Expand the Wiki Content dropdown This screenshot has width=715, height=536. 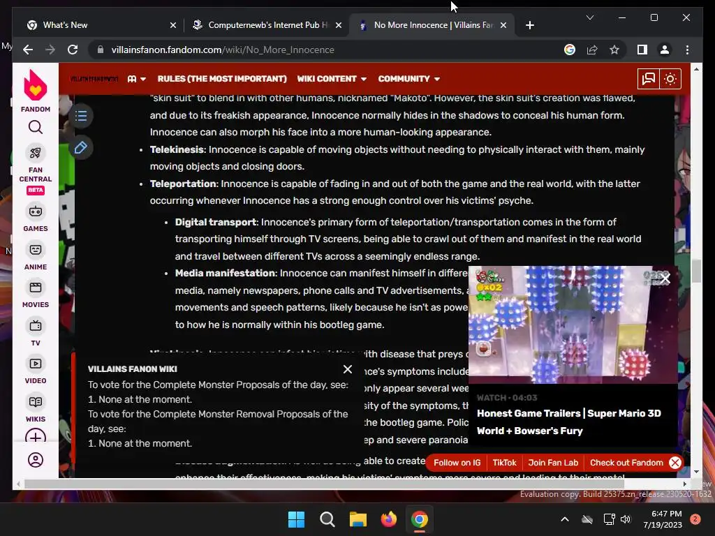click(x=332, y=79)
